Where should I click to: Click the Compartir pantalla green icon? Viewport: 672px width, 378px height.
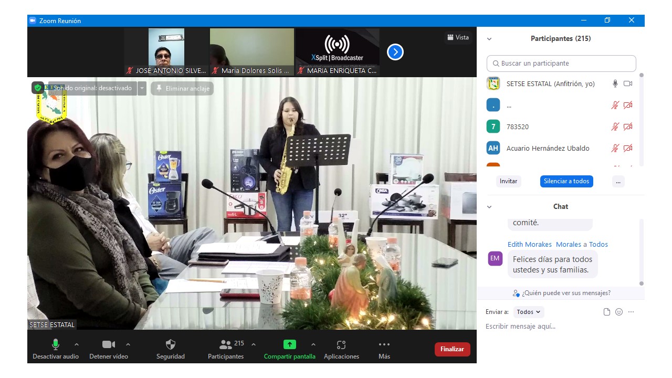click(x=289, y=345)
